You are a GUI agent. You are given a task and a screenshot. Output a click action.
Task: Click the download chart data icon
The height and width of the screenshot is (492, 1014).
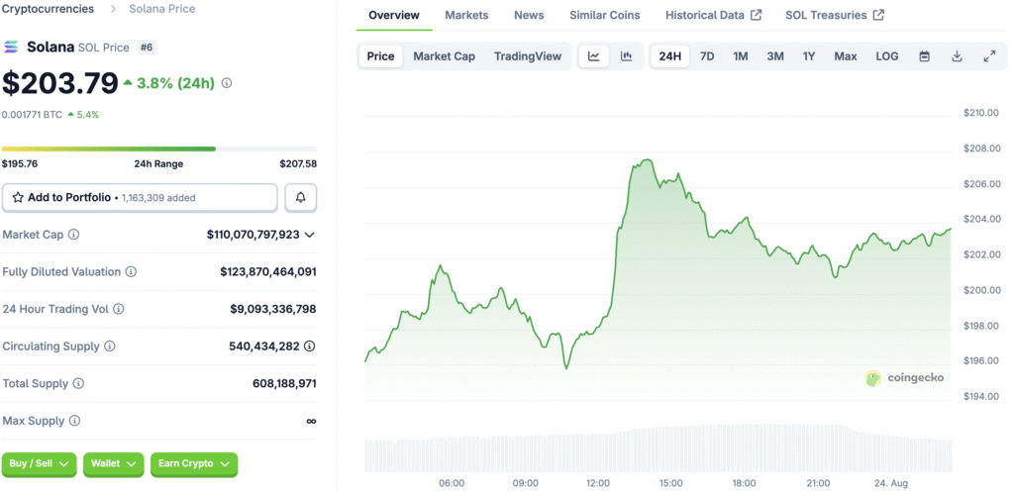[x=958, y=56]
